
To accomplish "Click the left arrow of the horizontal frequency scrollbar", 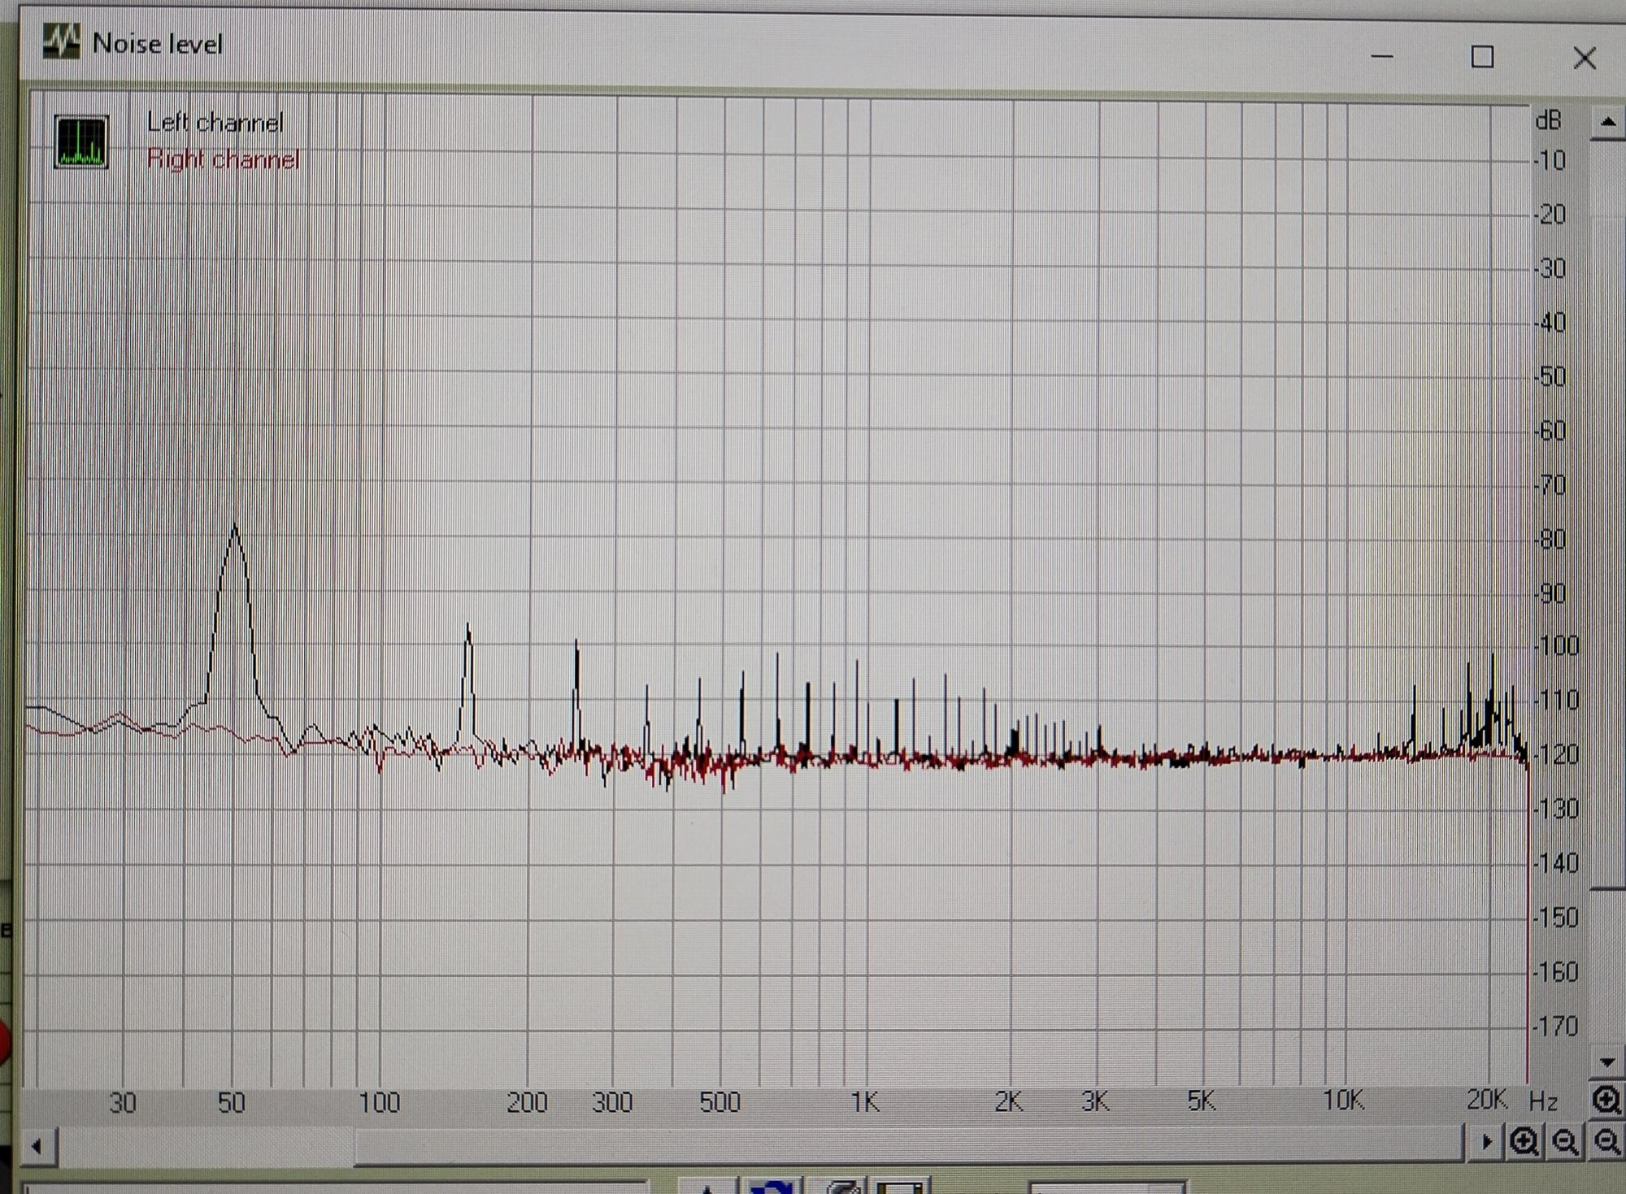I will (37, 1147).
